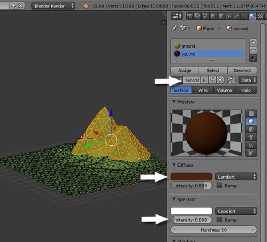Switch preview to the Cube shape

[x=251, y=129]
